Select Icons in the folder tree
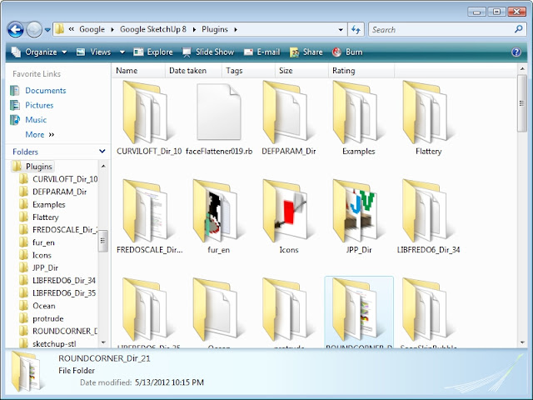Image resolution: width=533 pixels, height=400 pixels. 35,255
